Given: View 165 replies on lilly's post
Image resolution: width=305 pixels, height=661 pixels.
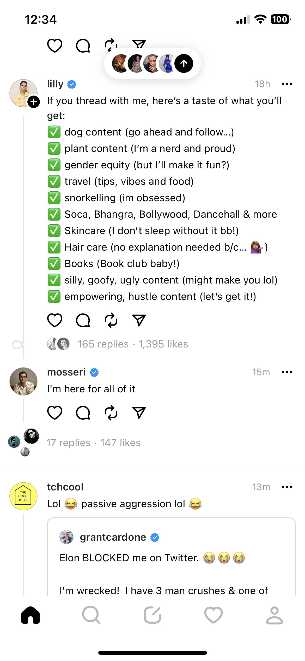Looking at the screenshot, I should pos(103,344).
